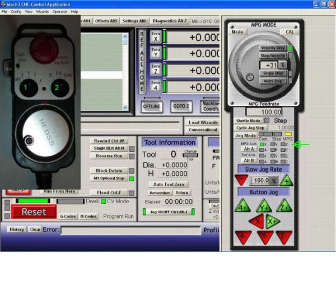Toggle CV Mode indicator

pyautogui.click(x=104, y=202)
